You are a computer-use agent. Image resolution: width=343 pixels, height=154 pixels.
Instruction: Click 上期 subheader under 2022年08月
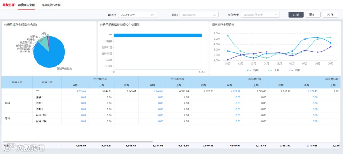tap(179, 85)
